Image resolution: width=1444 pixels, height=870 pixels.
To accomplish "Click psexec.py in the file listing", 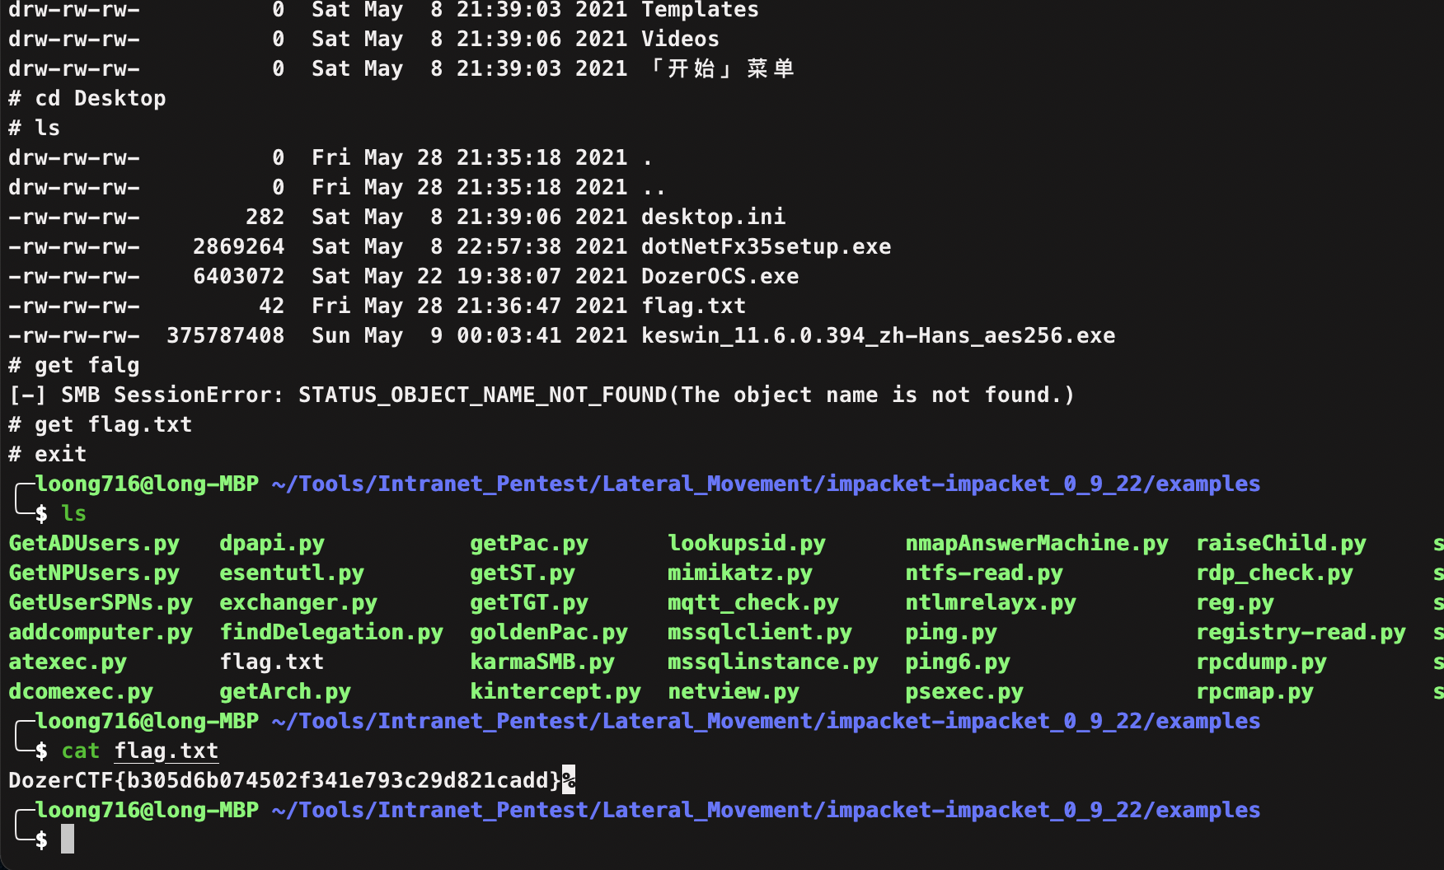I will point(963,691).
